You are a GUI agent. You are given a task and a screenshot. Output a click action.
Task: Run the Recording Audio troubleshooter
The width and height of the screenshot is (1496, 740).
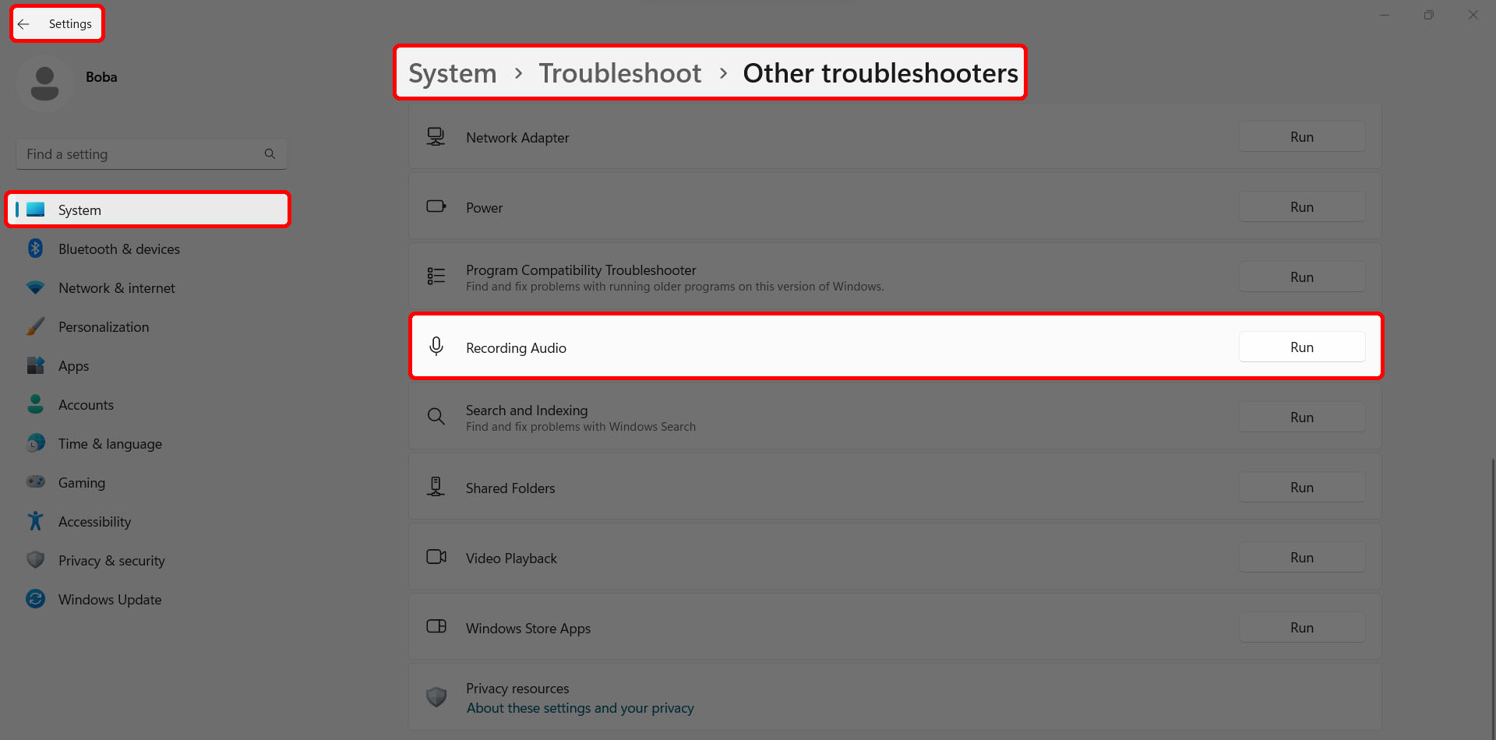click(1302, 347)
